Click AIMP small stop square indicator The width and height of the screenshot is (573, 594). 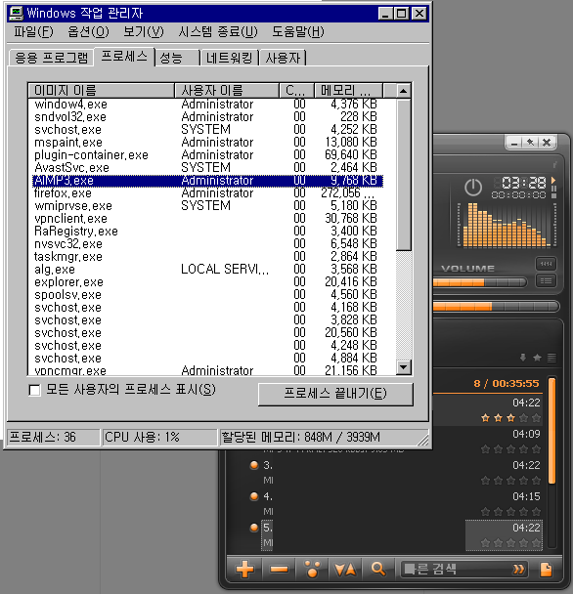[553, 195]
